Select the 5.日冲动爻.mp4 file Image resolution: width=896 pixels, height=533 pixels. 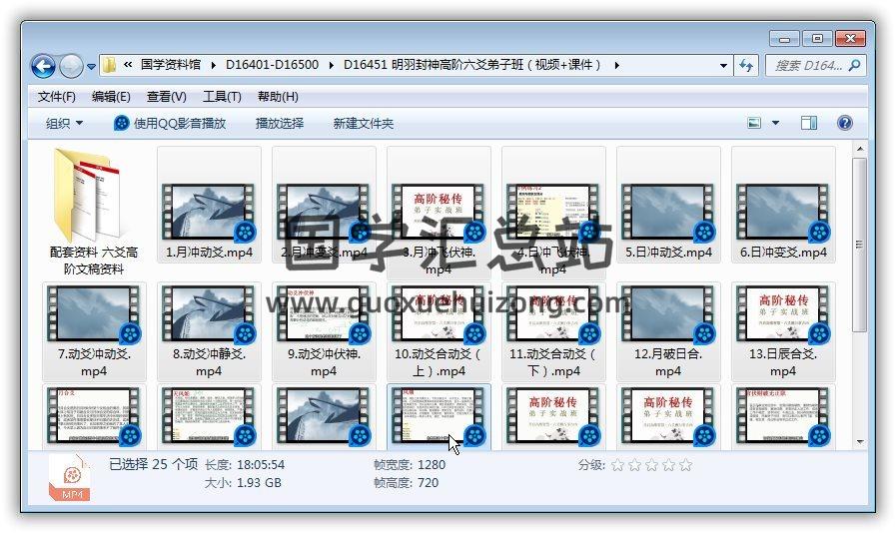tap(668, 205)
